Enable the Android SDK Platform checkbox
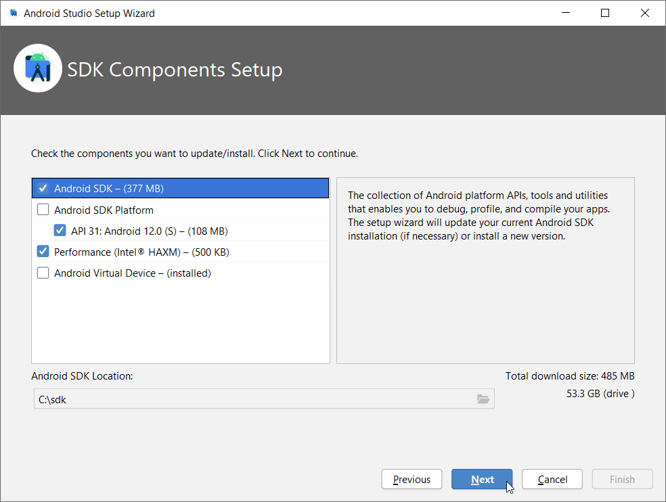Image resolution: width=666 pixels, height=502 pixels. coord(43,210)
